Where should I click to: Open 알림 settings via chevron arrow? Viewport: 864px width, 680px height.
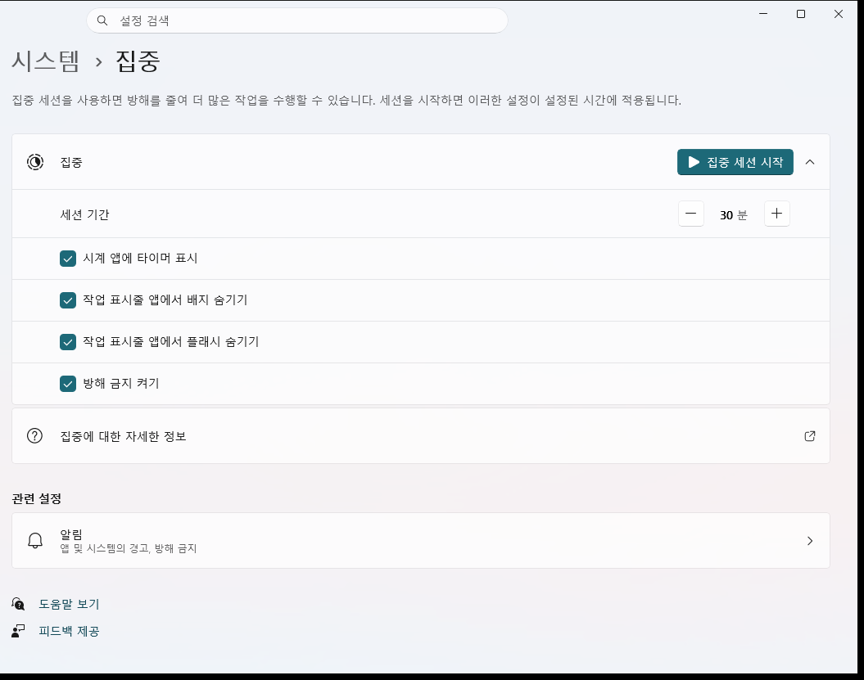(x=809, y=541)
